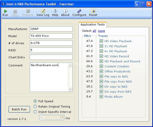The image size is (153, 127).
Task: Click inside the Comment text area
Action: [49, 77]
